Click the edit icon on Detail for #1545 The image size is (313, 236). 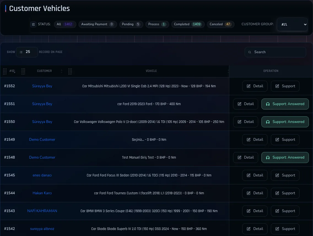click(249, 175)
